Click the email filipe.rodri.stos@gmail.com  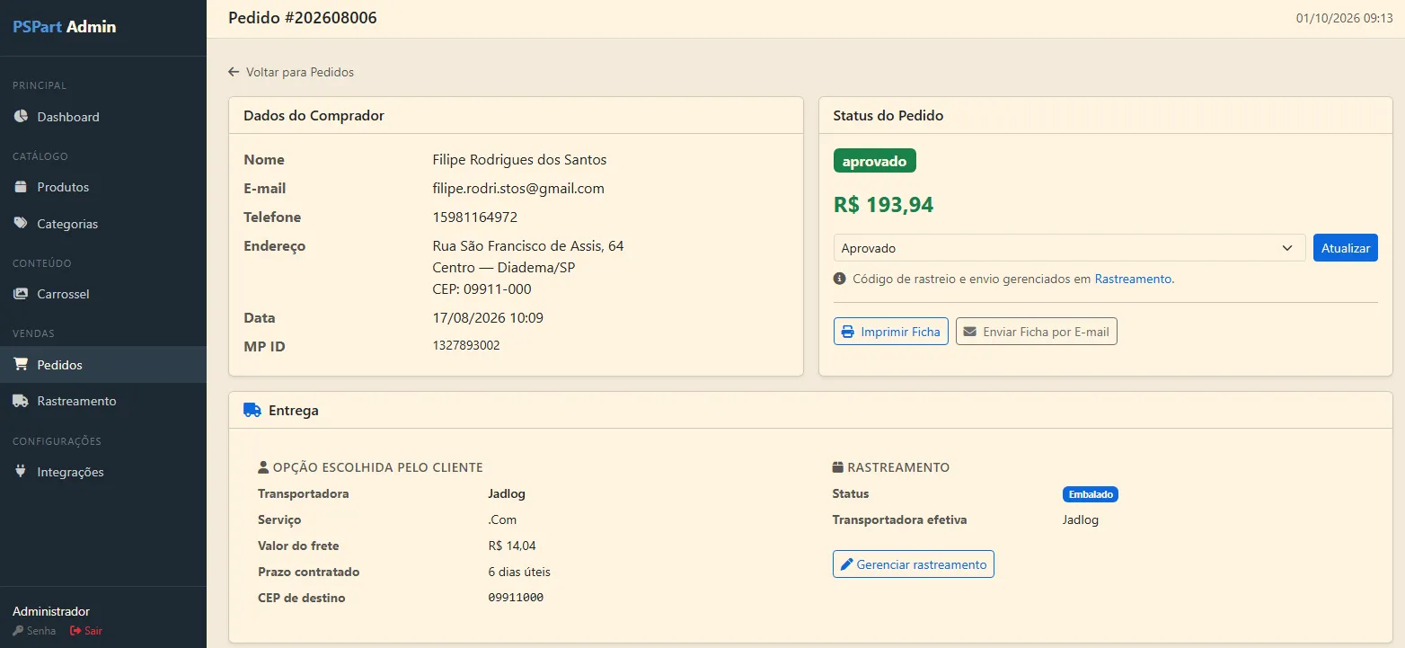(518, 189)
